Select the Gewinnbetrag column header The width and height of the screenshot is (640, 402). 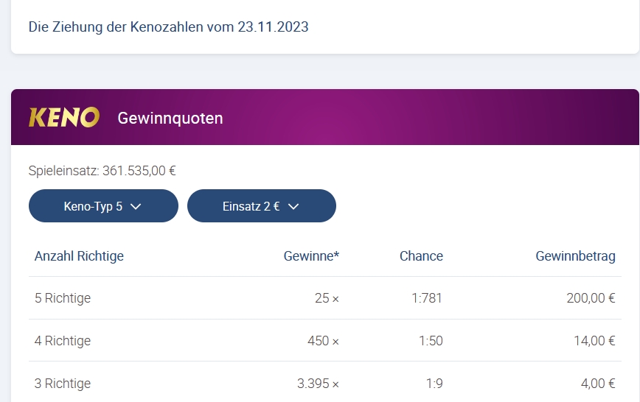576,256
